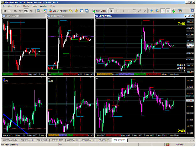196x147 pixels.
Task: Switch to the H1 timeframe
Action: pyautogui.click(x=15, y=11)
